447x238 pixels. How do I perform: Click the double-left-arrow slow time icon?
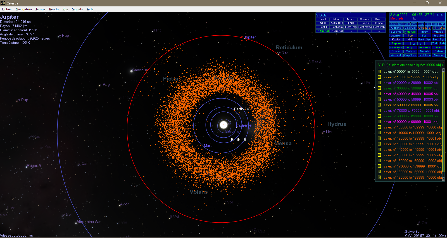coord(406,24)
